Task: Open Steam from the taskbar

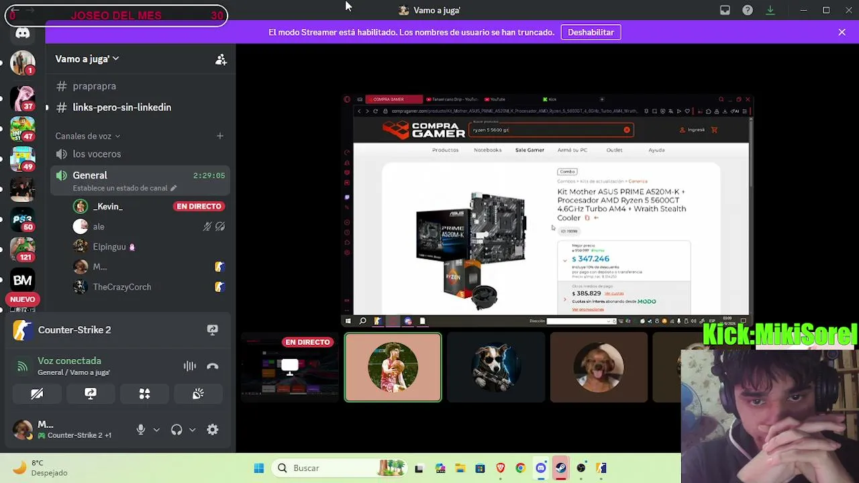Action: (561, 468)
